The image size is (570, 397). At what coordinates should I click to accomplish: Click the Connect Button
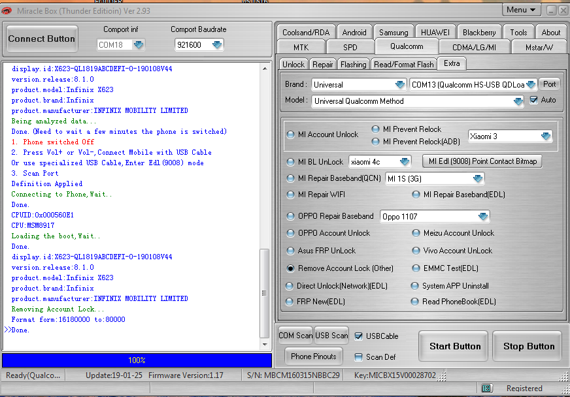(41, 39)
